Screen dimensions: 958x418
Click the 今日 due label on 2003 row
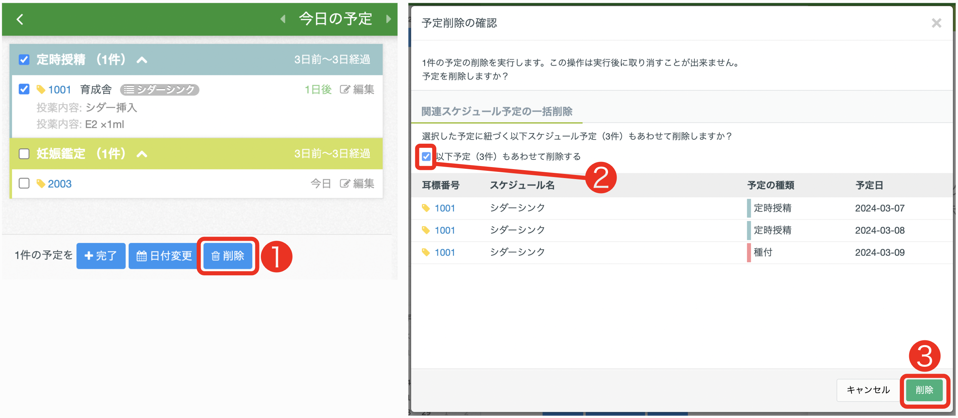321,184
